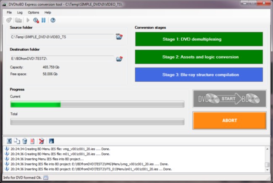
Task: Close the DVDtoBD Express window
Action: tap(264, 3)
